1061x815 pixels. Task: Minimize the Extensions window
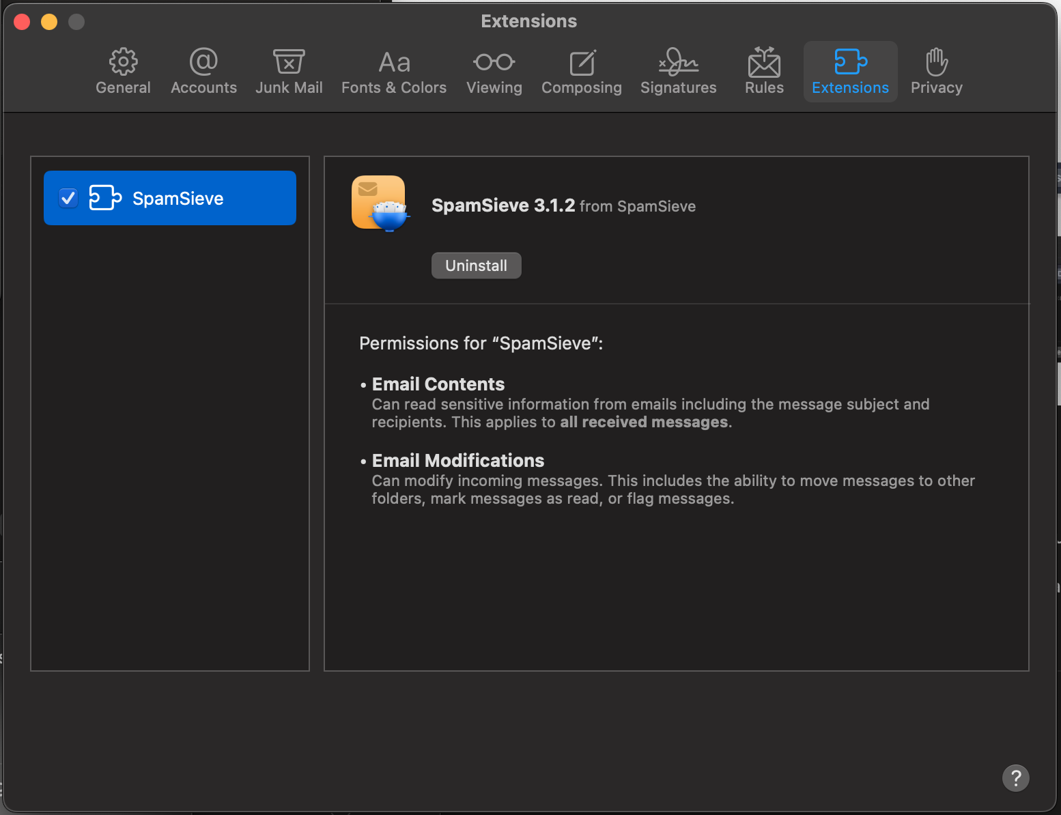(49, 22)
